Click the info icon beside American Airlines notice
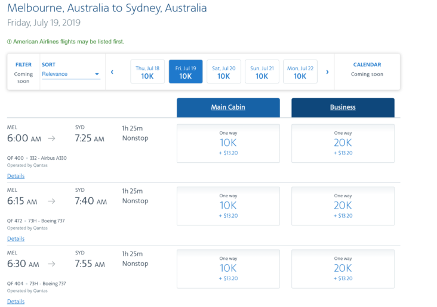 click(9, 42)
